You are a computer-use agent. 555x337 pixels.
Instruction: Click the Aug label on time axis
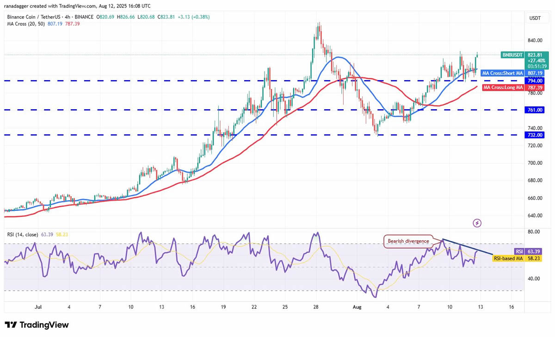click(x=357, y=307)
